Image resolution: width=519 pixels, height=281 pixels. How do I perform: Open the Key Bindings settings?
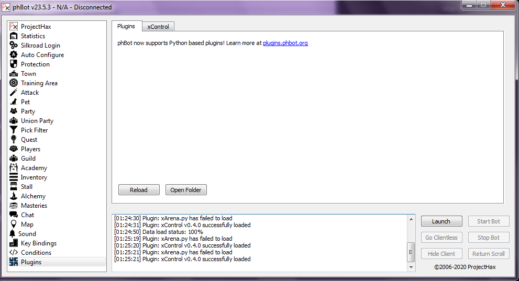(38, 243)
